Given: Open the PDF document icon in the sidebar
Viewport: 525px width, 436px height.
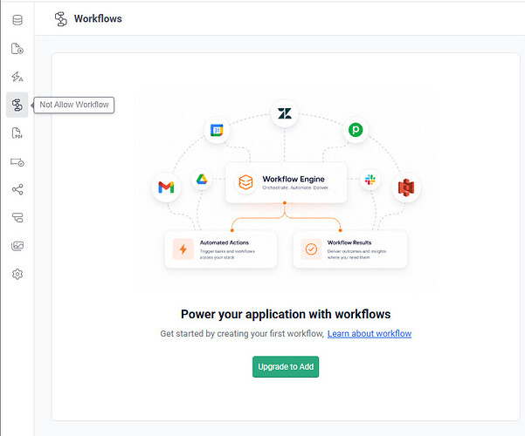Looking at the screenshot, I should tap(17, 133).
